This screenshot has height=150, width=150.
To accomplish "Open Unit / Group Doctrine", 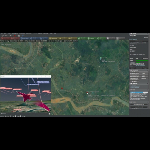I will pyautogui.click(x=111, y=38).
